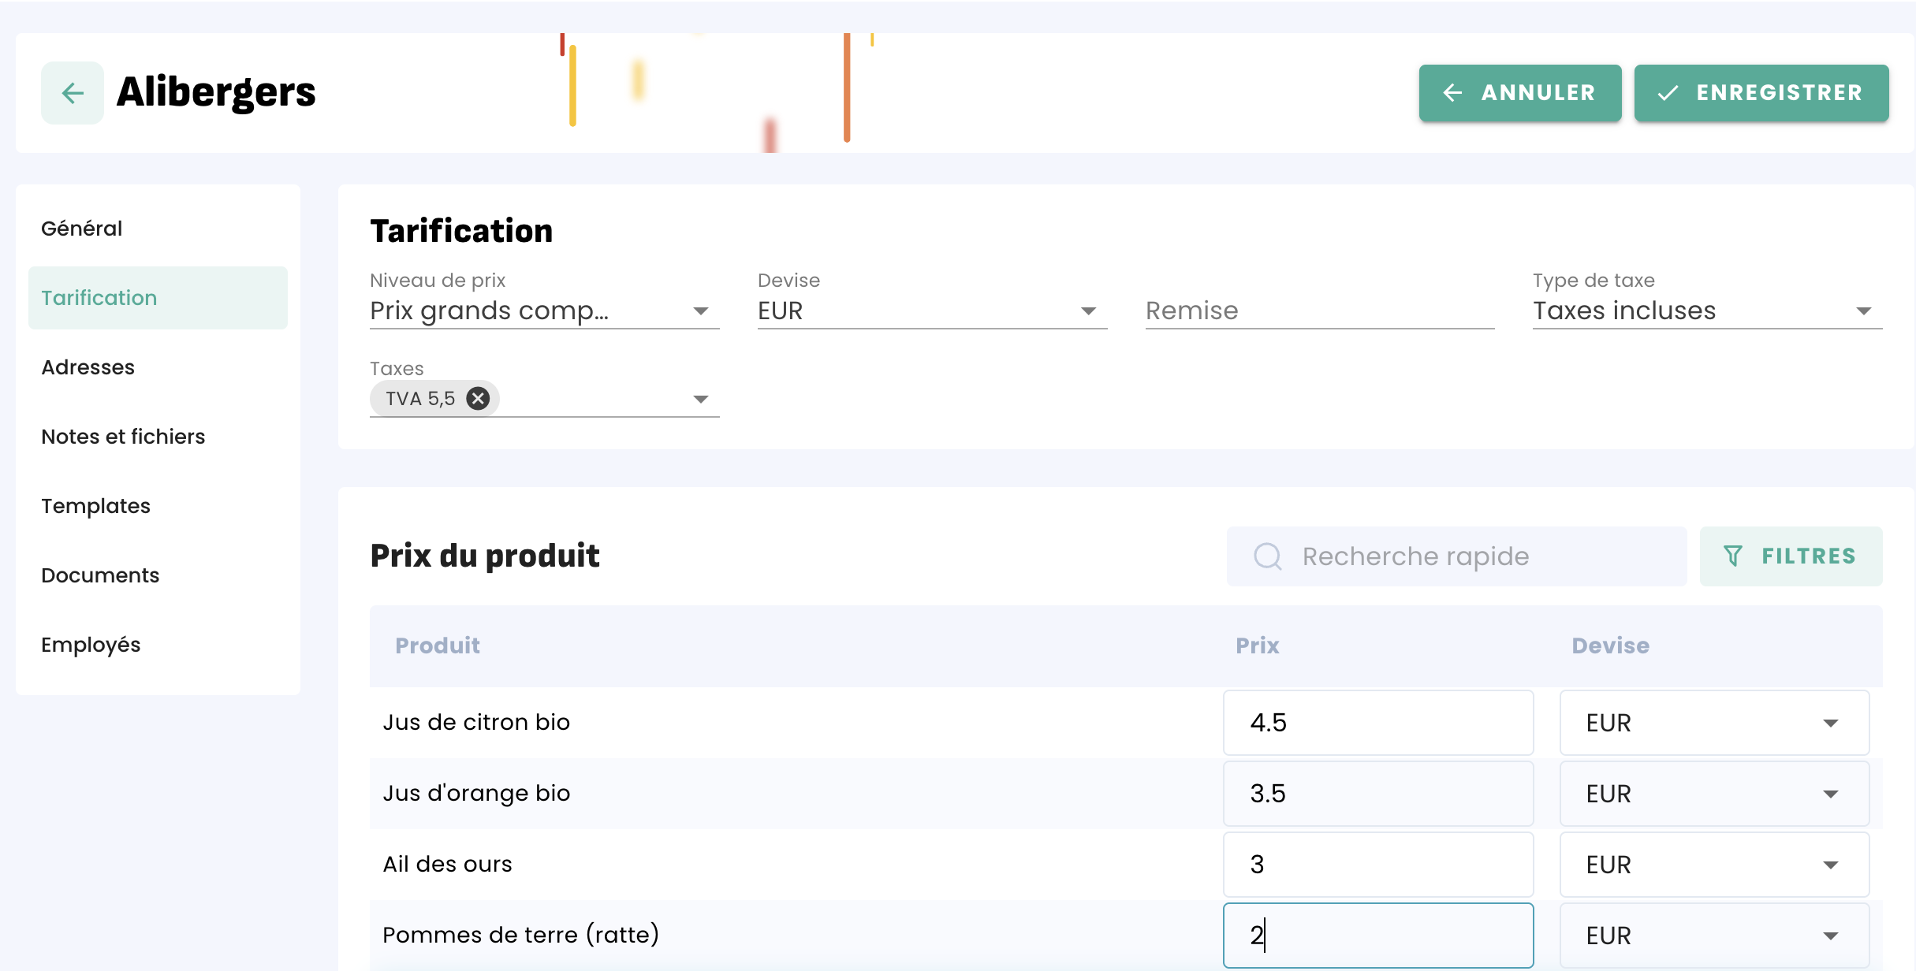Image resolution: width=1916 pixels, height=971 pixels.
Task: Remove the TVA 5,5 tax chip
Action: point(477,399)
